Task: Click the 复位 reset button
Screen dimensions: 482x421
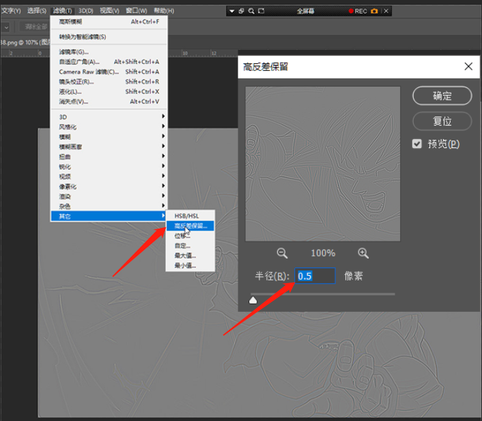Action: (x=442, y=121)
